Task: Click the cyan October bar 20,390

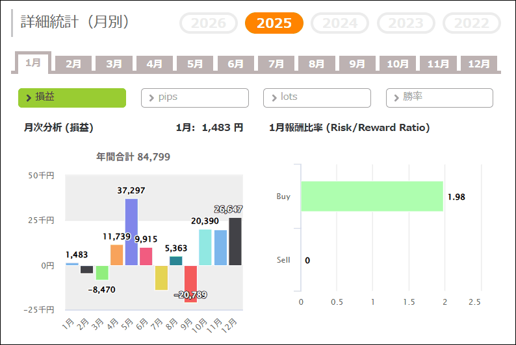Action: coord(205,247)
